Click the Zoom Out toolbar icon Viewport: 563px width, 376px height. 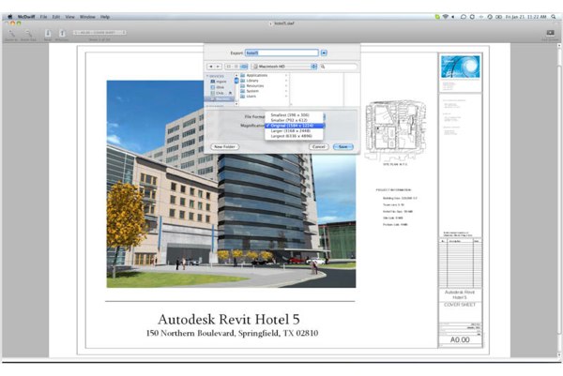(28, 34)
